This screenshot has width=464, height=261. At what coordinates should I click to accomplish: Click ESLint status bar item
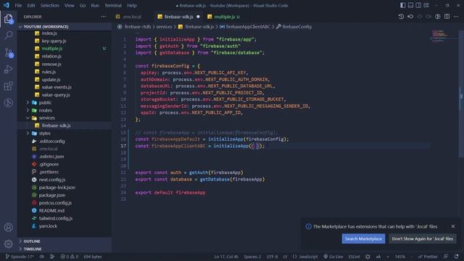tap(354, 257)
